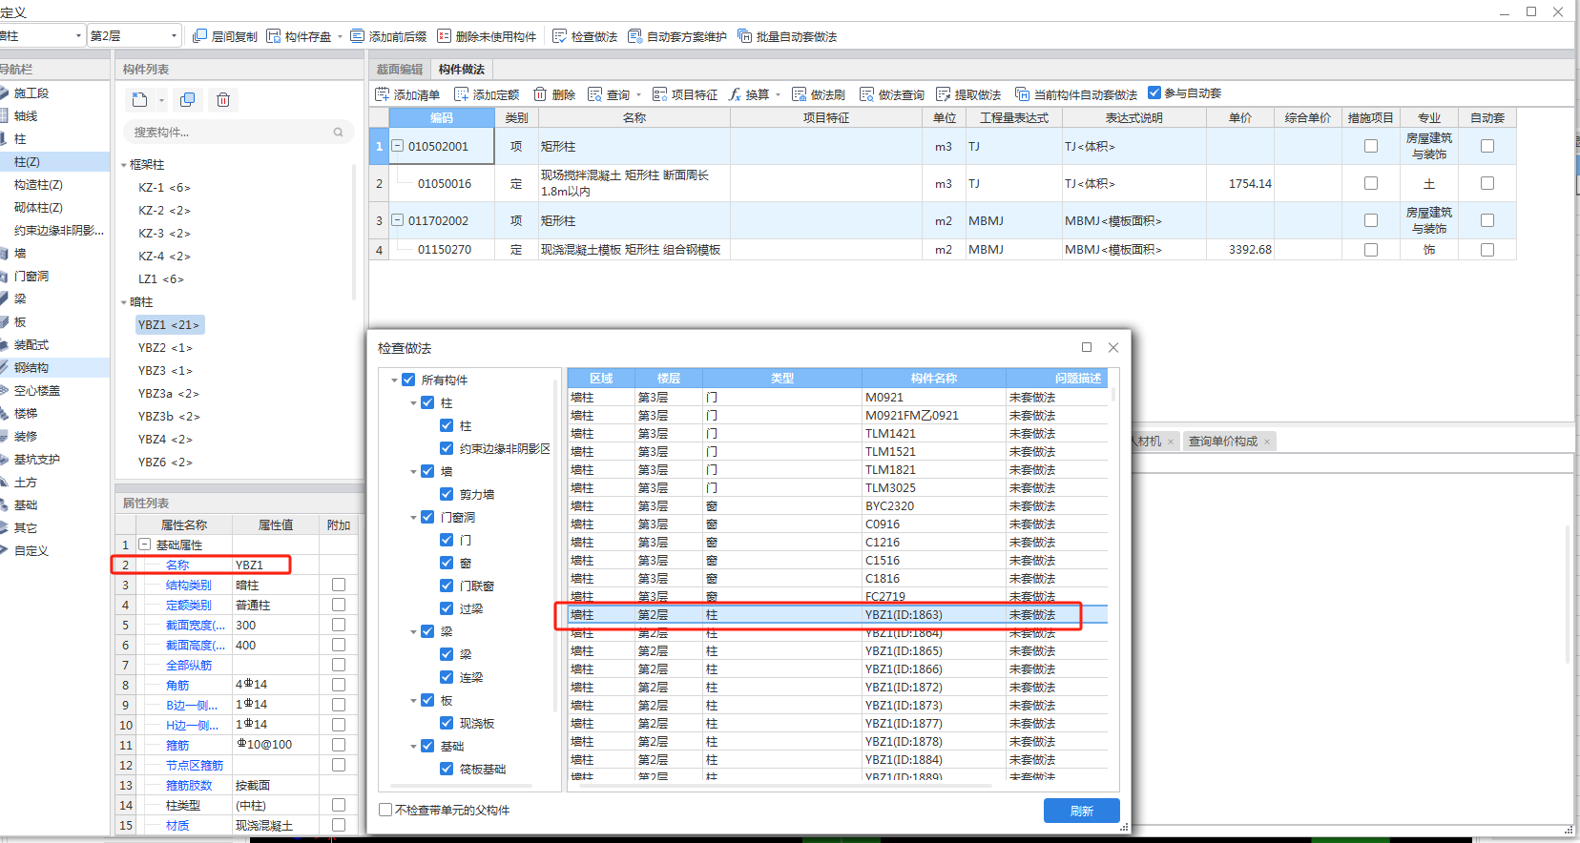Uncheck 剪力墙 checkbox
Image resolution: width=1580 pixels, height=843 pixels.
pos(447,494)
